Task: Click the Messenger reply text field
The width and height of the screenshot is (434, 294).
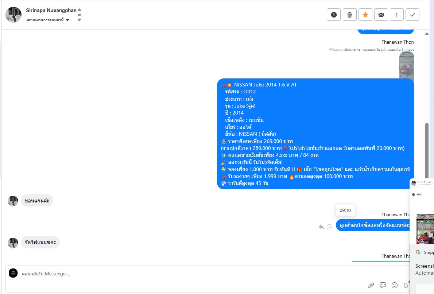Action: pyautogui.click(x=194, y=274)
